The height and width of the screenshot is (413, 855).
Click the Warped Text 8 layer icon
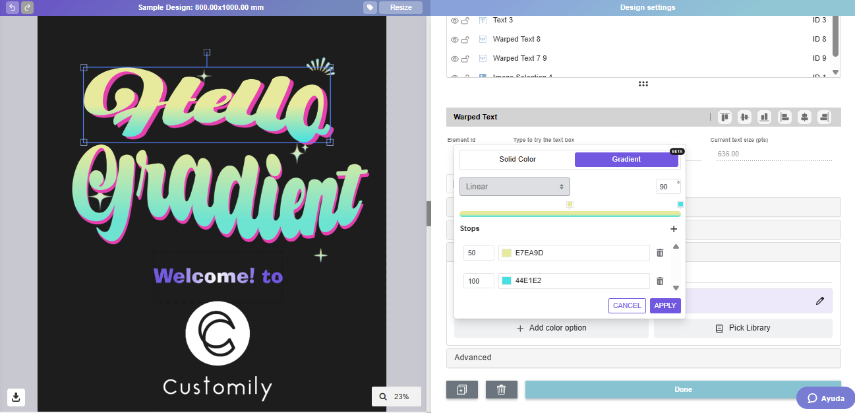click(483, 40)
